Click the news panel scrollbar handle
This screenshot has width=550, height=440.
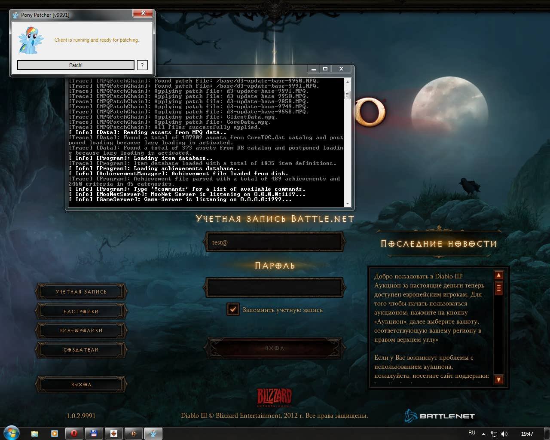point(499,288)
